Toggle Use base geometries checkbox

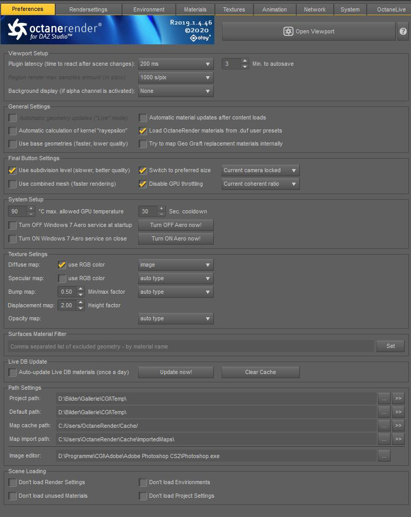pyautogui.click(x=13, y=144)
